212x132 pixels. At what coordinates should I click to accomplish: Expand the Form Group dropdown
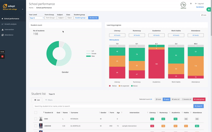pyautogui.click(x=50, y=18)
